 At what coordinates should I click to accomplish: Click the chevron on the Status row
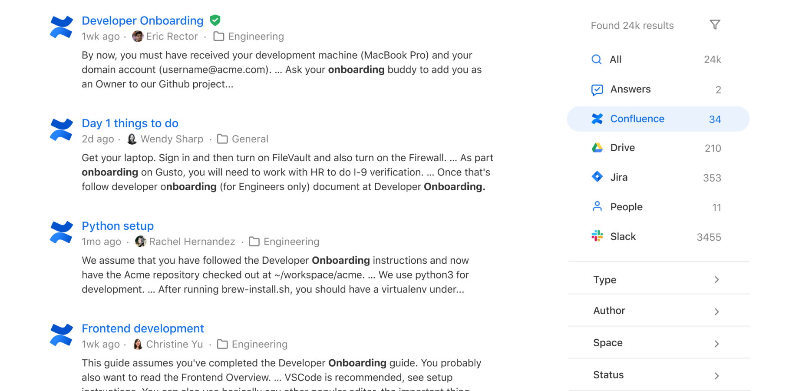tap(717, 376)
